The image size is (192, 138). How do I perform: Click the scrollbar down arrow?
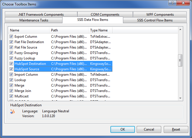point(180,98)
